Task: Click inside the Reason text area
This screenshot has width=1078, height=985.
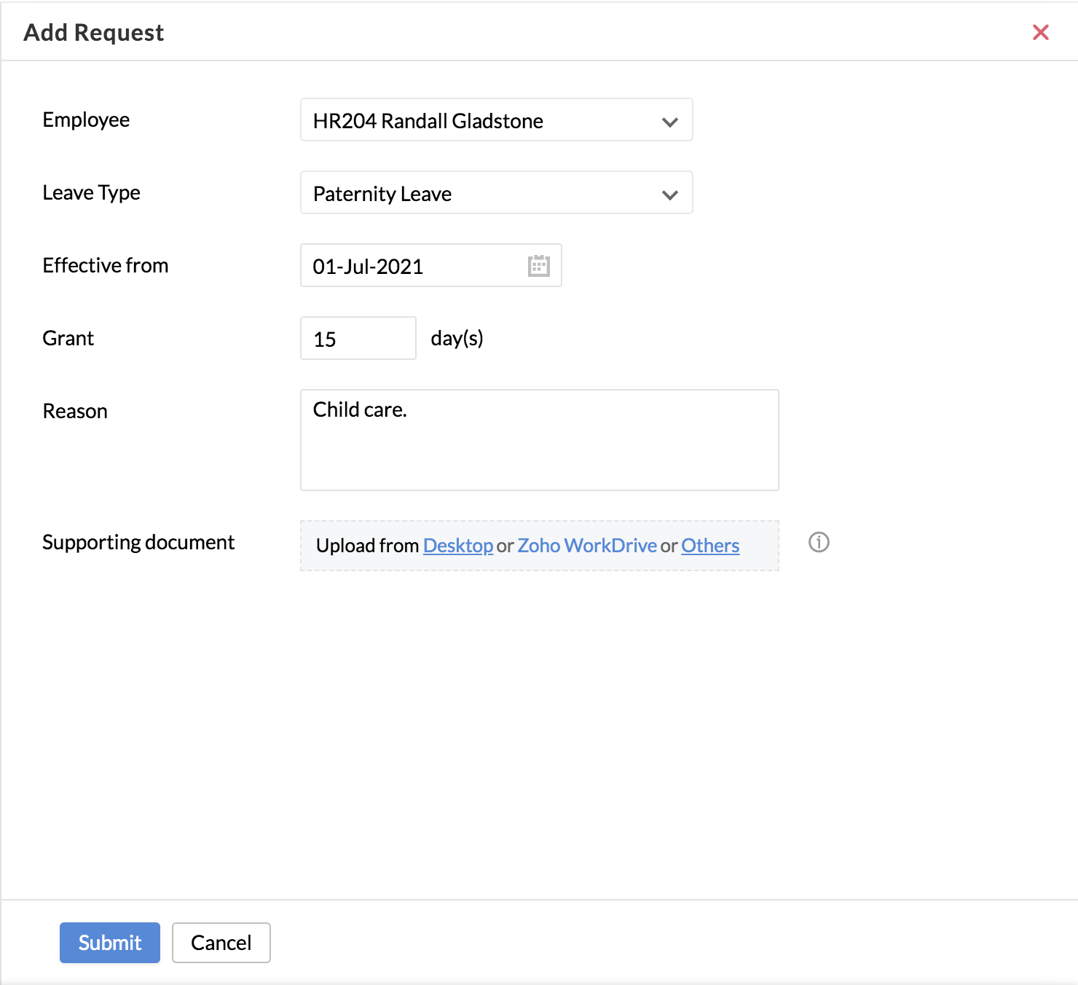Action: (539, 440)
